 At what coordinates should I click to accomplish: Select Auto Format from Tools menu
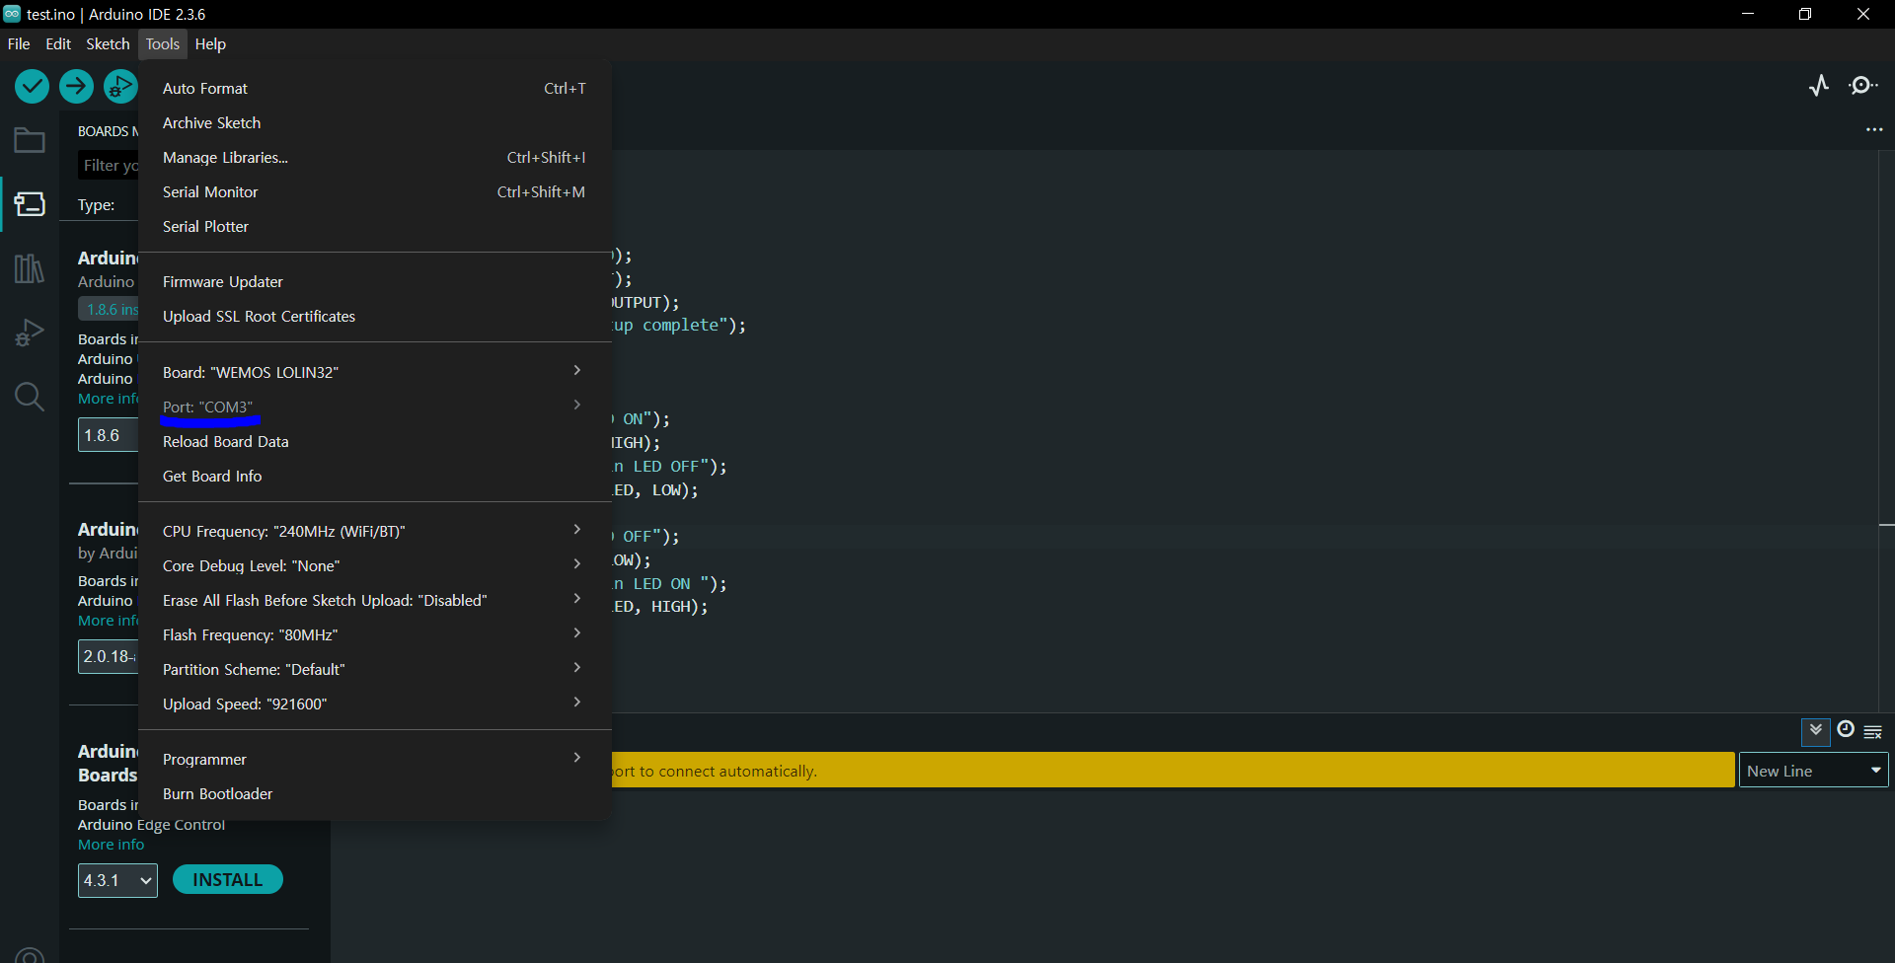click(x=374, y=88)
